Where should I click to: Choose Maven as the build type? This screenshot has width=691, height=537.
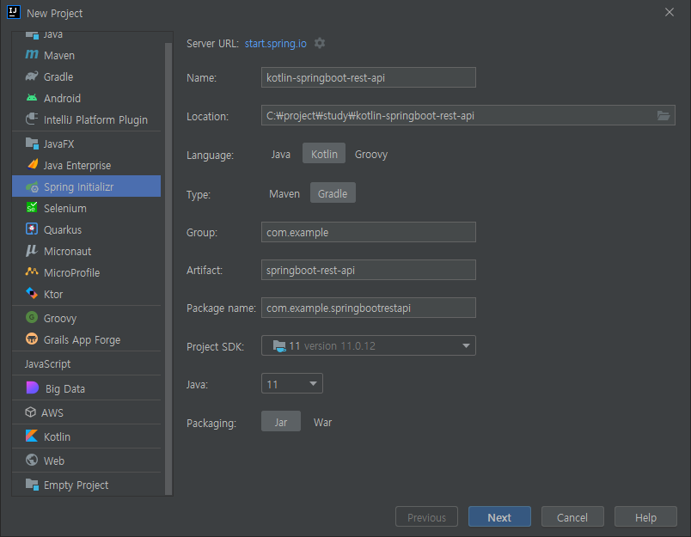[x=284, y=194]
